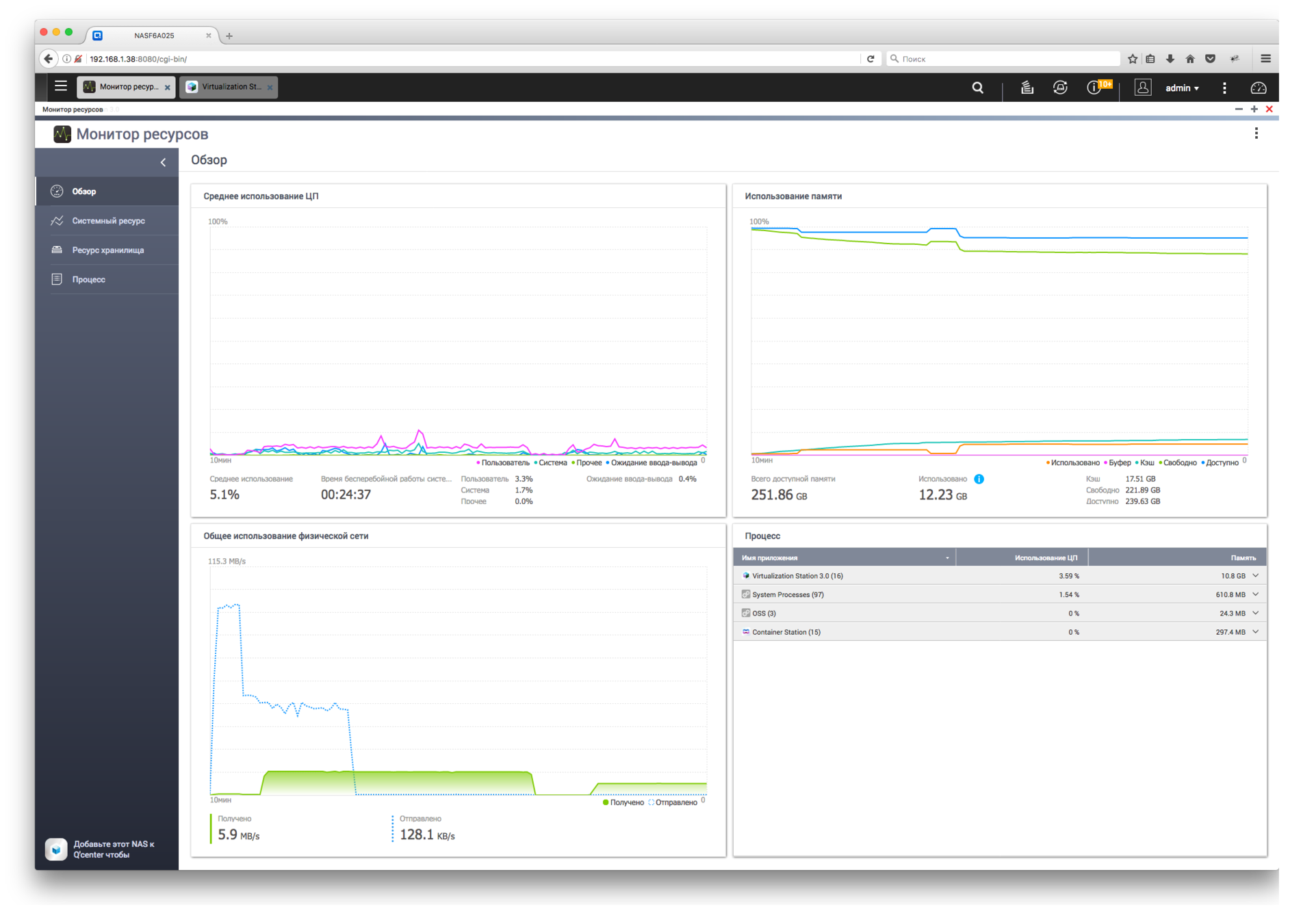1314x920 pixels.
Task: Open external devices icon in top bar
Action: [x=1060, y=88]
